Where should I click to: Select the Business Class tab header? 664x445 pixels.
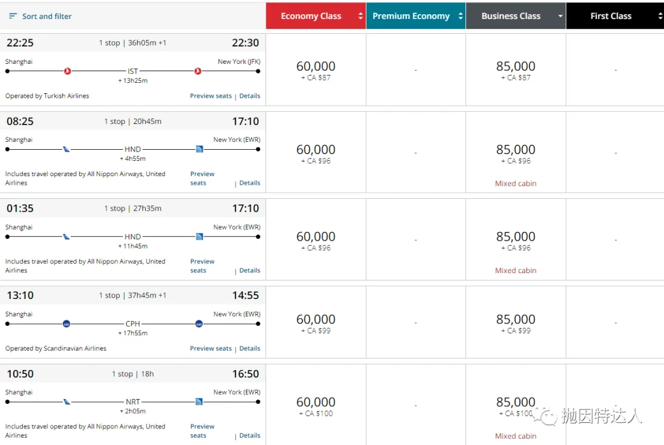pos(511,17)
